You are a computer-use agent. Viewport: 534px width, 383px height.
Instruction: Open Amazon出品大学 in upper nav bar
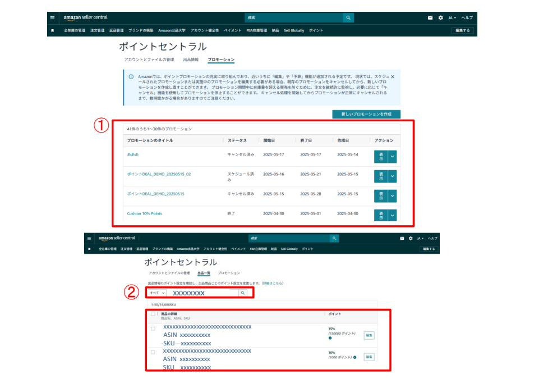172,30
